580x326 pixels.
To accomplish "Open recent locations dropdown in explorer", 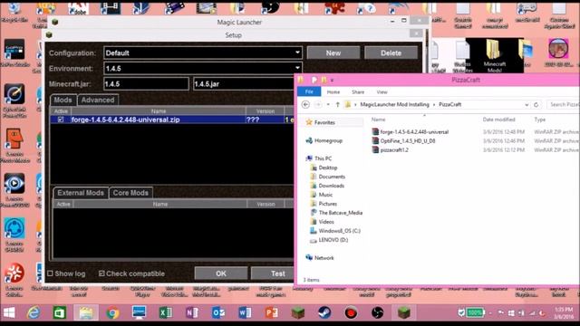I will (328, 105).
